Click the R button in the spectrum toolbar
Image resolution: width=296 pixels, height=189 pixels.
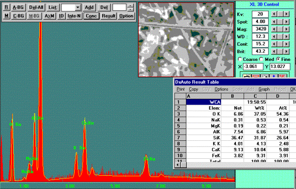tap(7, 8)
